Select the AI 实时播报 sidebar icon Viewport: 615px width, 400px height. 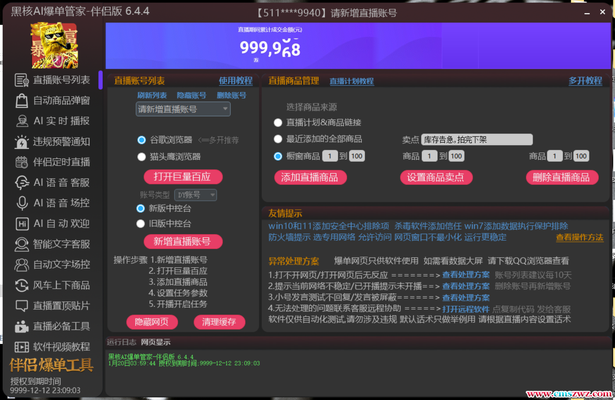click(x=22, y=121)
